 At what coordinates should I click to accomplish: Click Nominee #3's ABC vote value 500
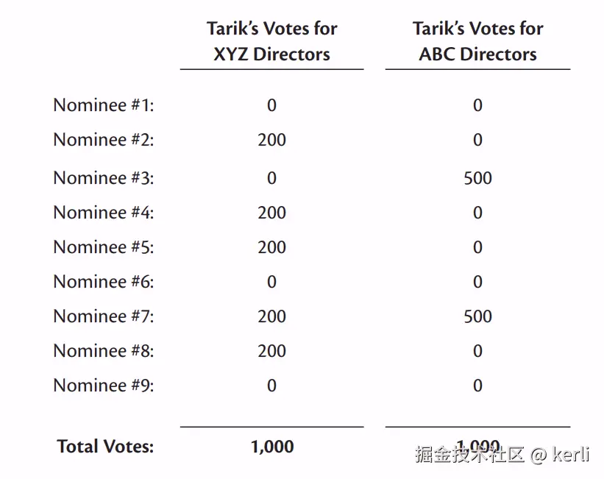tap(477, 178)
